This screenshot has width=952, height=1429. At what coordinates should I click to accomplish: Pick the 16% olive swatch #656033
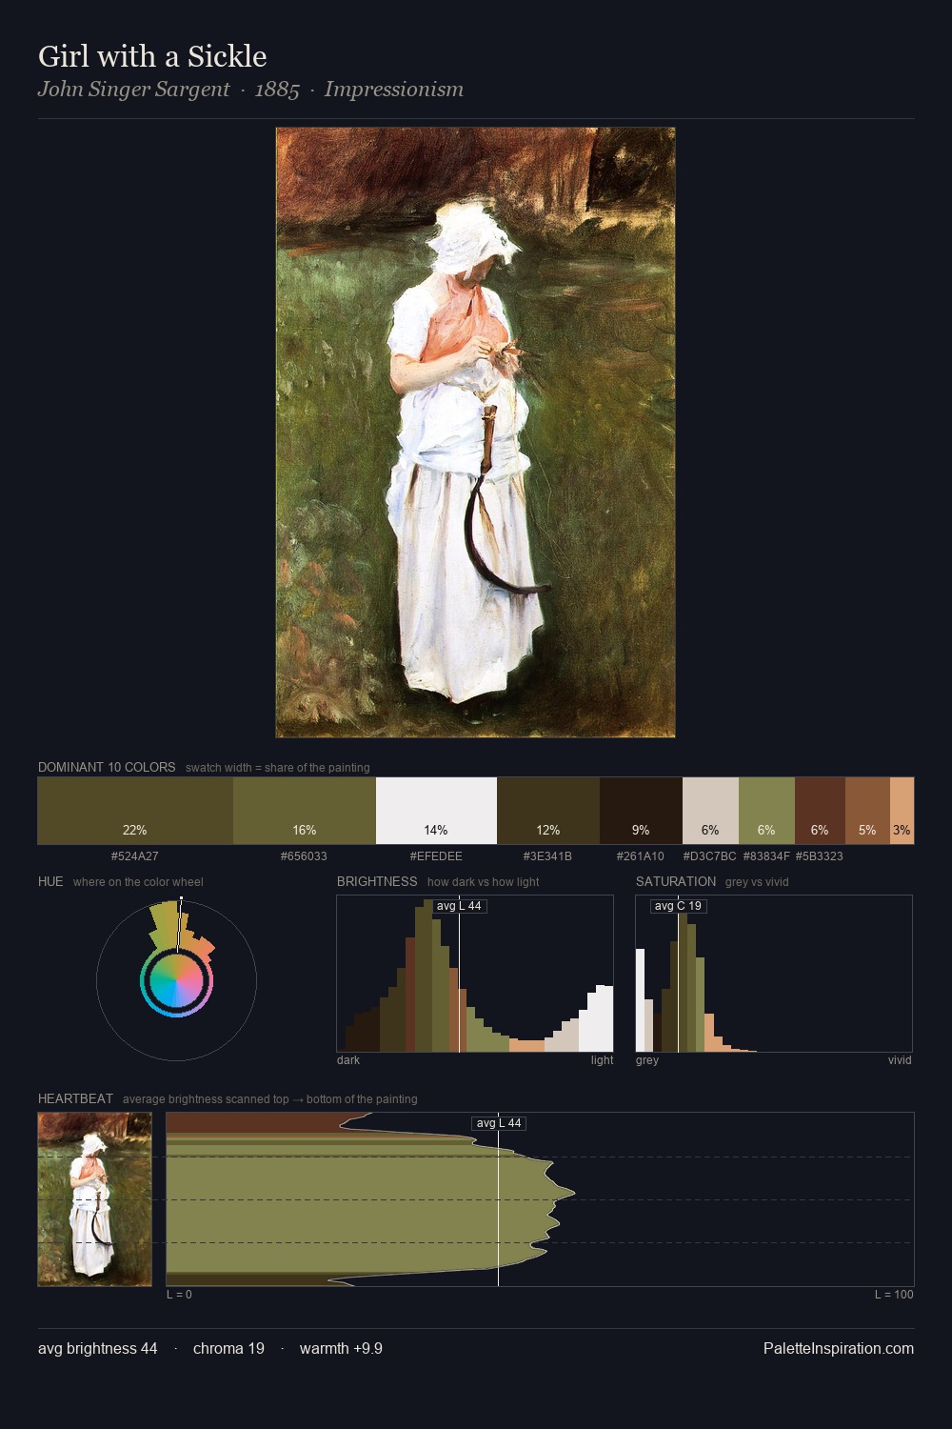tap(305, 811)
